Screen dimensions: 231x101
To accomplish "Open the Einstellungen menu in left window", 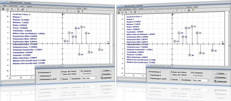I will tap(13, 6).
